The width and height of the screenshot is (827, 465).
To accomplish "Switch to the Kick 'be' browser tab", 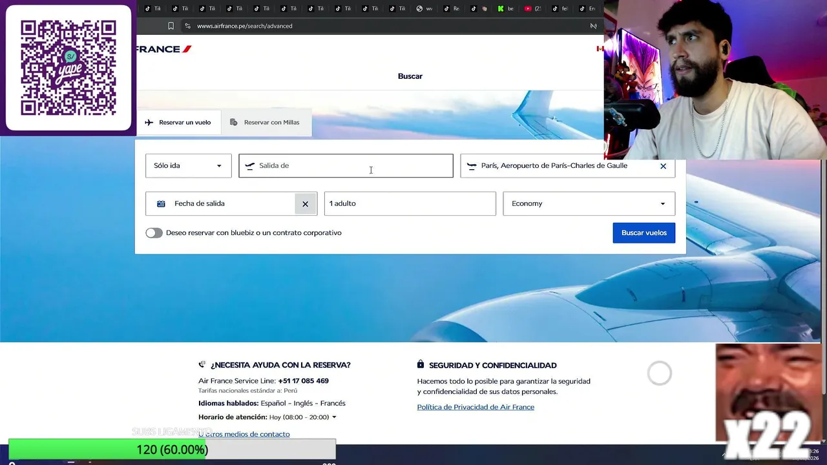I will pyautogui.click(x=507, y=8).
